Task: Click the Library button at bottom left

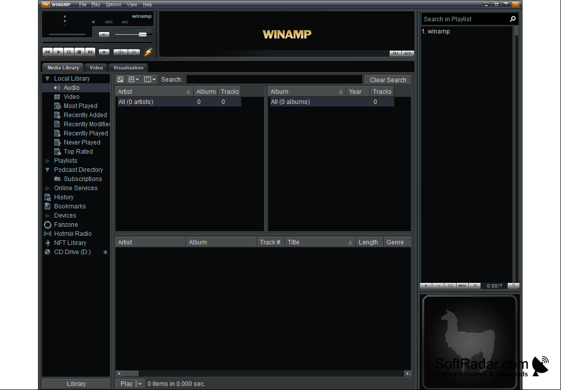Action: pyautogui.click(x=76, y=383)
